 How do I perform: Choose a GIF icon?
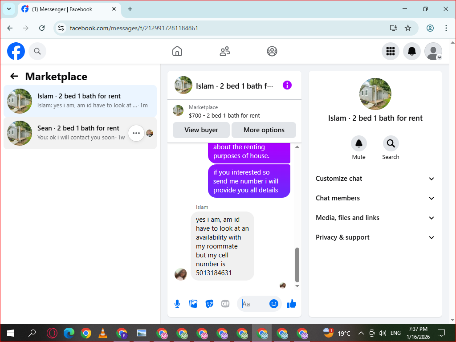[x=225, y=304]
